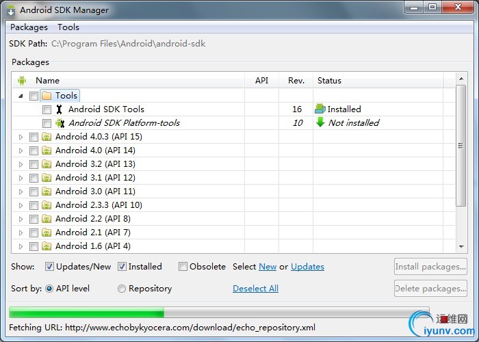
Task: Collapse the Tools tree node
Action: click(x=21, y=96)
